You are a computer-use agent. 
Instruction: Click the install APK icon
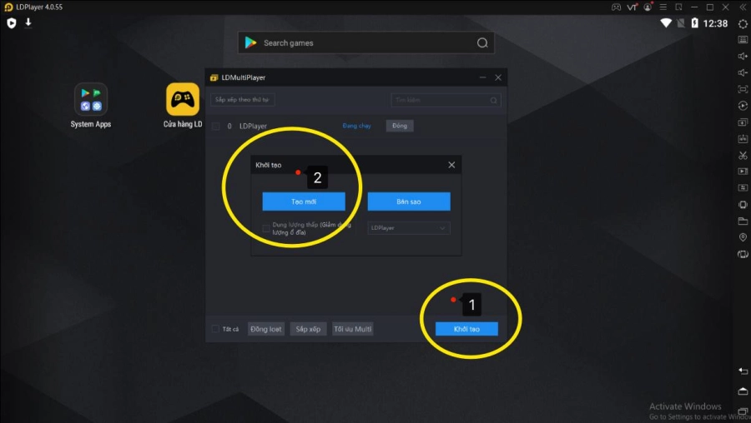click(x=743, y=138)
